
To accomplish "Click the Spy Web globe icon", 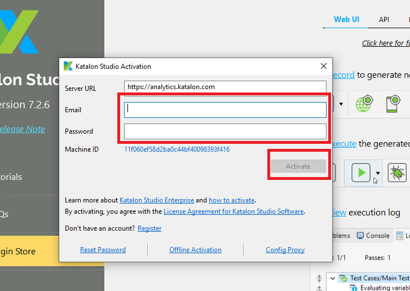I will [x=364, y=104].
